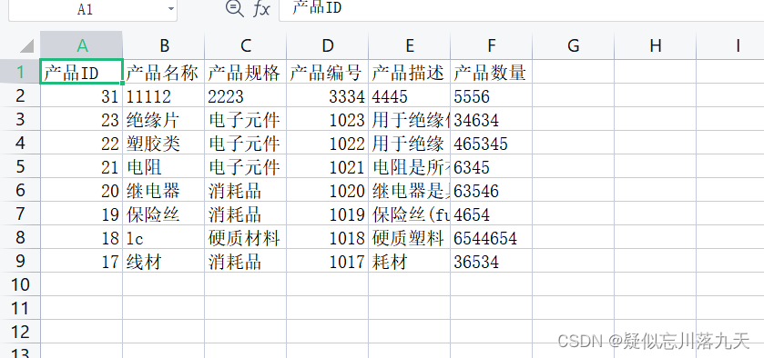Open the fx insert function button
The width and height of the screenshot is (764, 358).
[x=261, y=9]
